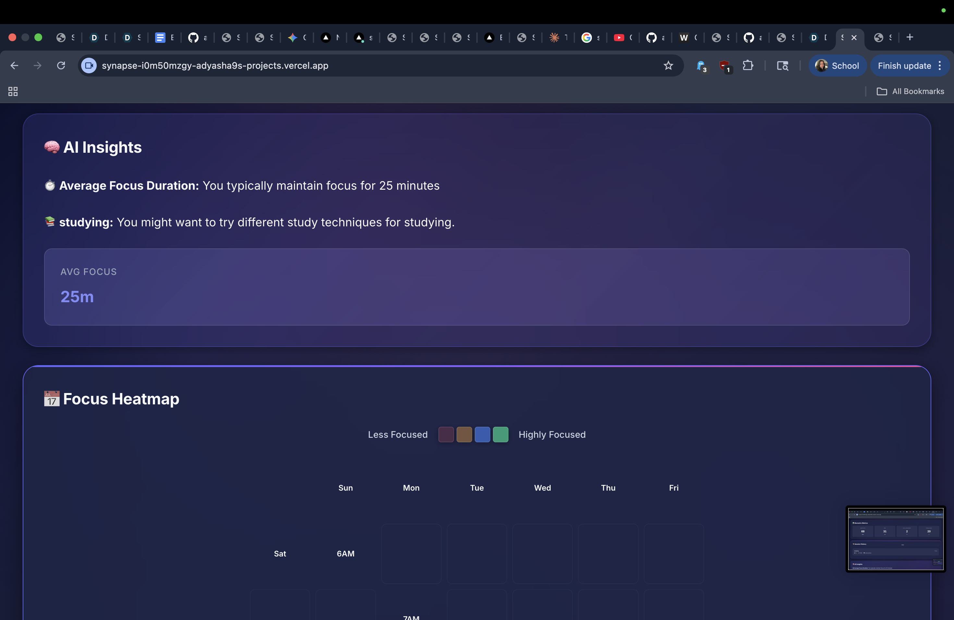Open a new browser tab
954x620 pixels.
click(910, 37)
